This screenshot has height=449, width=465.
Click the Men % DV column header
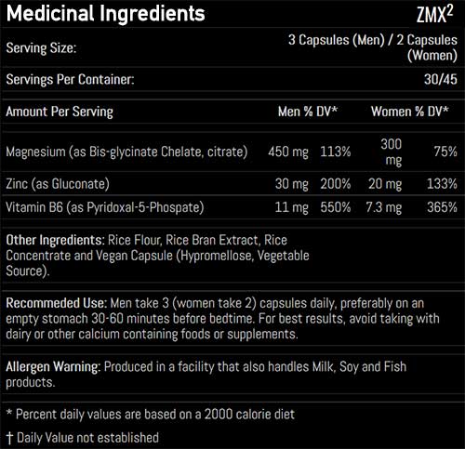pyautogui.click(x=308, y=112)
